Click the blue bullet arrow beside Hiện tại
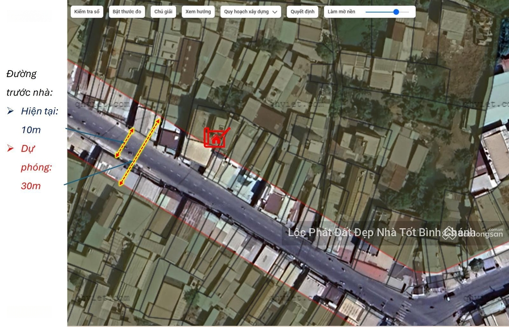The image size is (509, 327). tap(10, 112)
